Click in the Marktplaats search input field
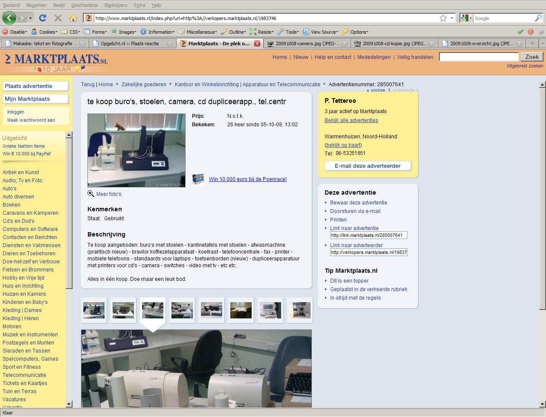Screen dimensions: 546x417 [x=479, y=57]
